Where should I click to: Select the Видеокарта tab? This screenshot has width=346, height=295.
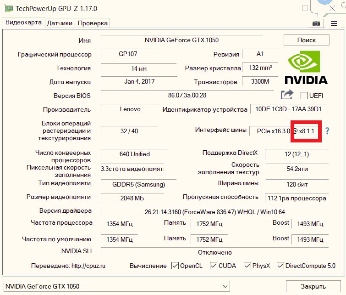click(23, 23)
